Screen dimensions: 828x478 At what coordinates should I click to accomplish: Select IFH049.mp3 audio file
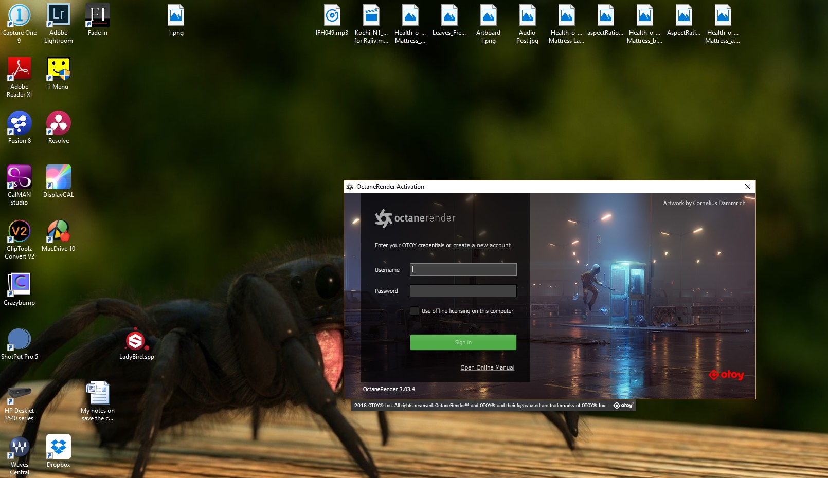332,20
